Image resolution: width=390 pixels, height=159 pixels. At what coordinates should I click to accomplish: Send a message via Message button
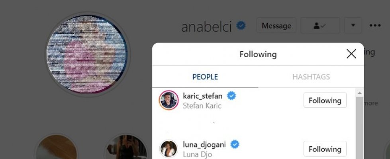pos(276,26)
